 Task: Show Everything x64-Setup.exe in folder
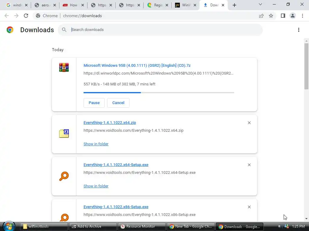(x=96, y=186)
